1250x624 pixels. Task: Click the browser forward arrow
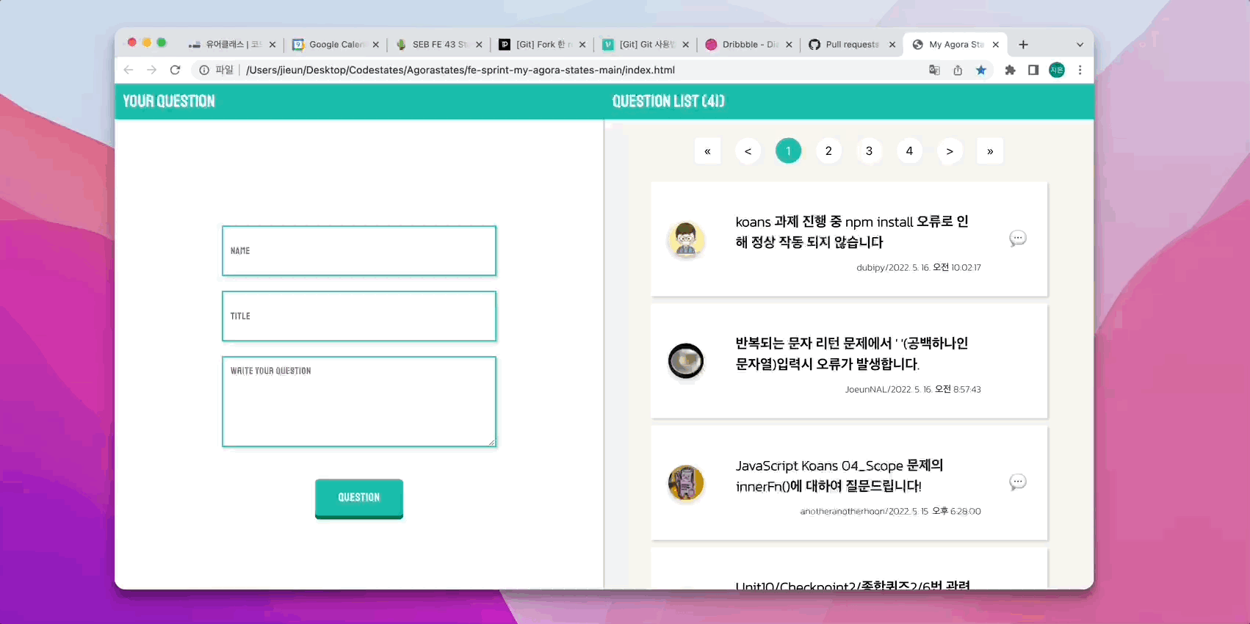151,70
